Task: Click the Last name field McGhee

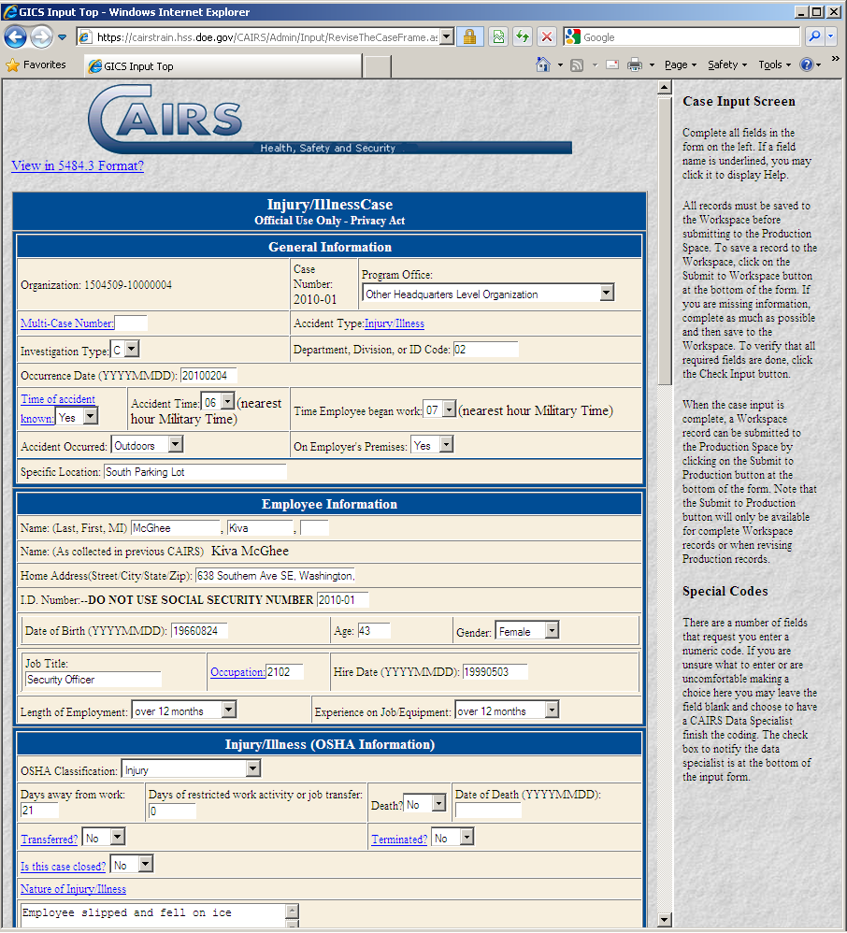Action: (x=176, y=528)
